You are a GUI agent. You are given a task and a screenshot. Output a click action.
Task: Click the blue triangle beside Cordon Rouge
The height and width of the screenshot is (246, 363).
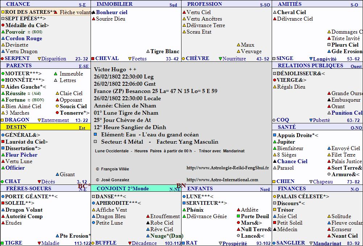(3, 38)
